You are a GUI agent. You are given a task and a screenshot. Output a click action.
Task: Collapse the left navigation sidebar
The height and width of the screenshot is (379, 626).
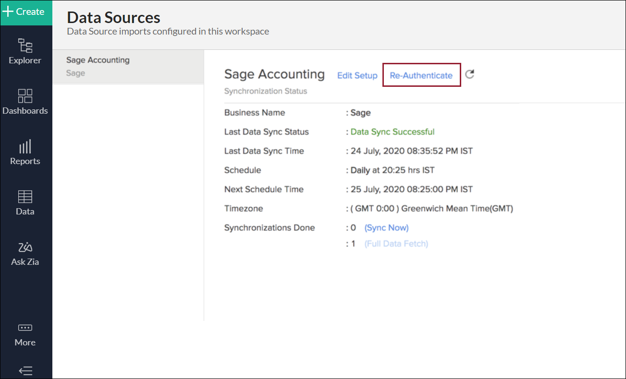25,370
